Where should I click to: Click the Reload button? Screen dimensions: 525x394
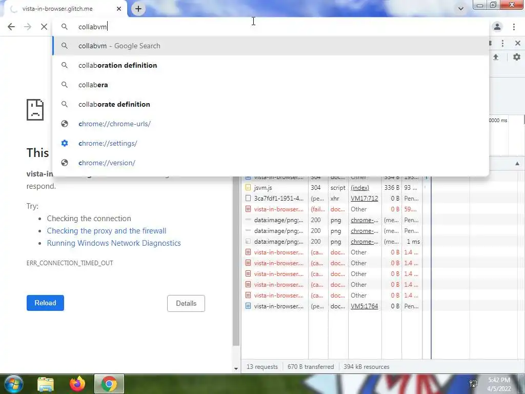45,303
